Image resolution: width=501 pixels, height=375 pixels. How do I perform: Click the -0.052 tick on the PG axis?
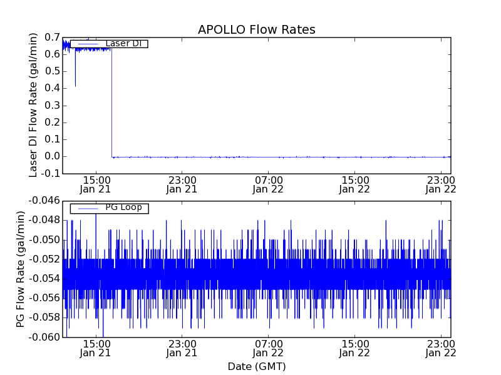pos(44,259)
